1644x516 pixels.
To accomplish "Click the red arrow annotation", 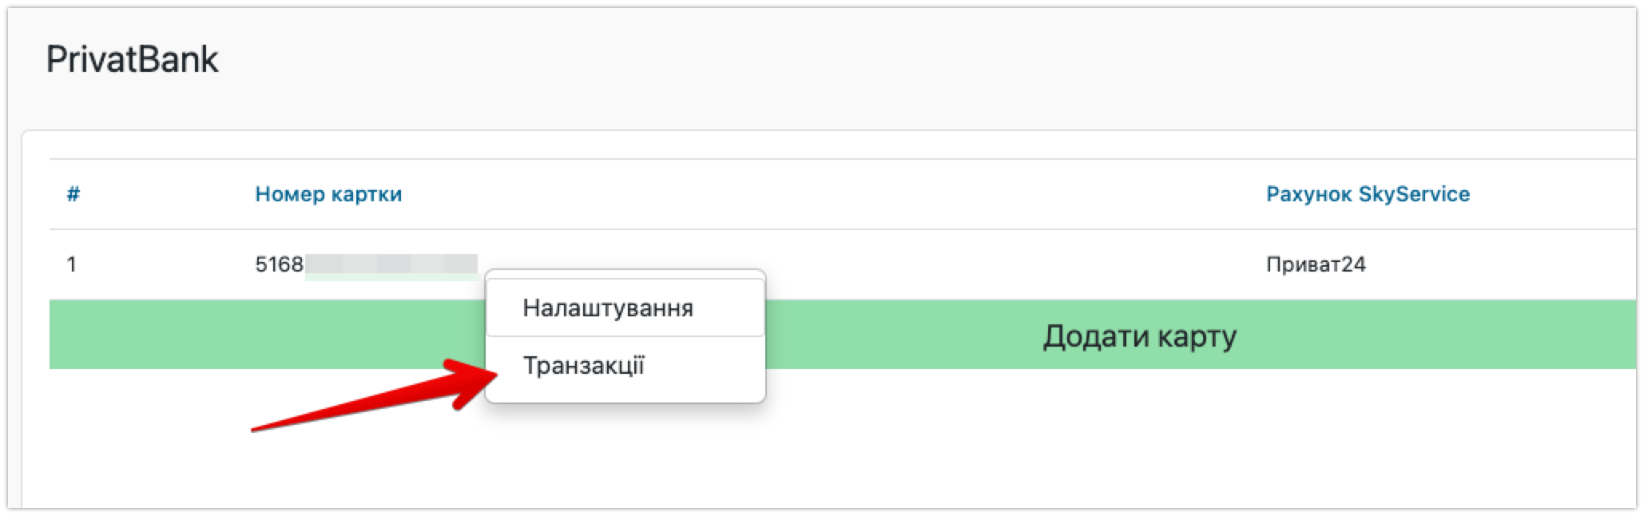I will tap(359, 403).
